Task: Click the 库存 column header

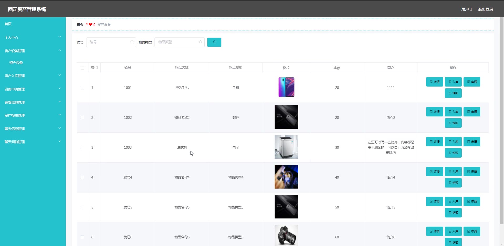Action: click(x=337, y=68)
